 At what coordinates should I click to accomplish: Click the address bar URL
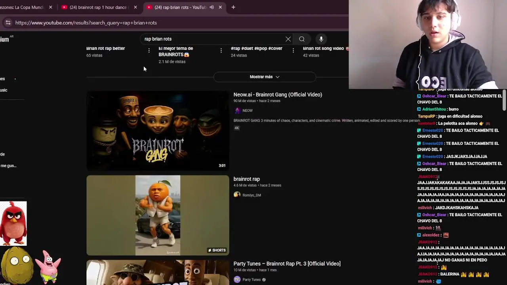point(86,23)
